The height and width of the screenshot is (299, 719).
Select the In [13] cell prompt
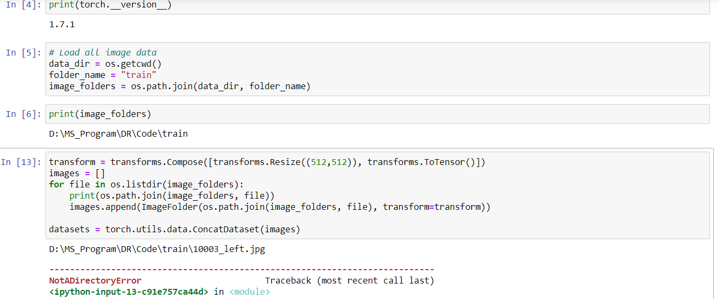pos(21,162)
